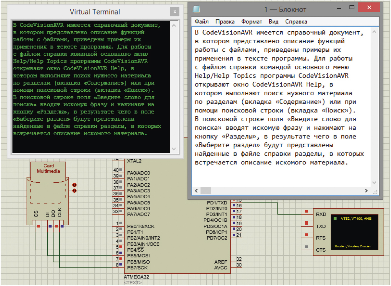
Task: Open the Вид menu in Notepad
Action: click(273, 22)
